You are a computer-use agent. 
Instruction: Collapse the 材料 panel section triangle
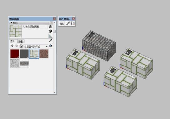pyautogui.click(x=11, y=23)
